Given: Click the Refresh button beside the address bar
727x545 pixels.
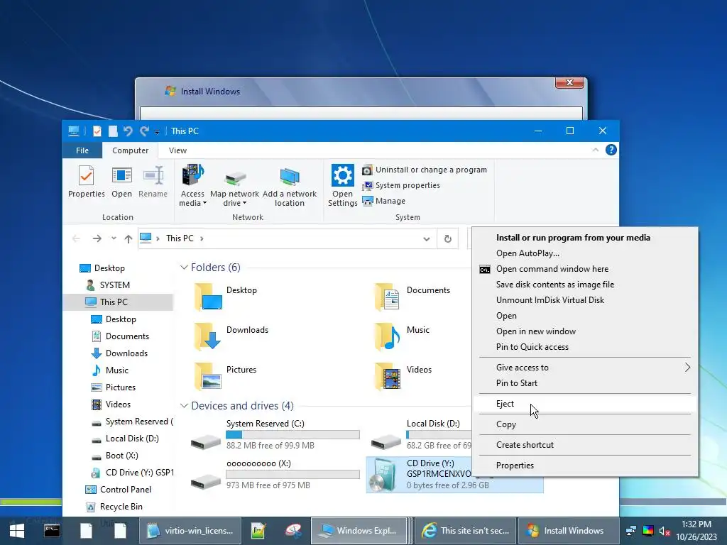Looking at the screenshot, I should (x=448, y=238).
